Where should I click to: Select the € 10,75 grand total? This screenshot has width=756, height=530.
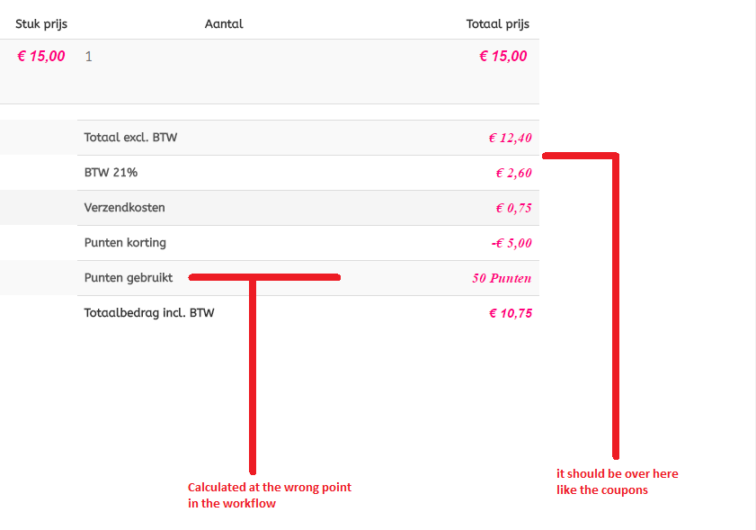[x=510, y=313]
